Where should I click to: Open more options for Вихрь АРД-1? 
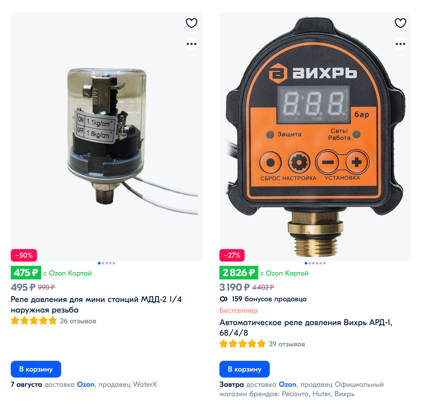click(x=400, y=44)
